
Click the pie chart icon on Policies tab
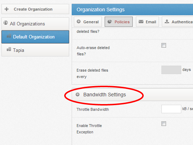click(x=110, y=22)
